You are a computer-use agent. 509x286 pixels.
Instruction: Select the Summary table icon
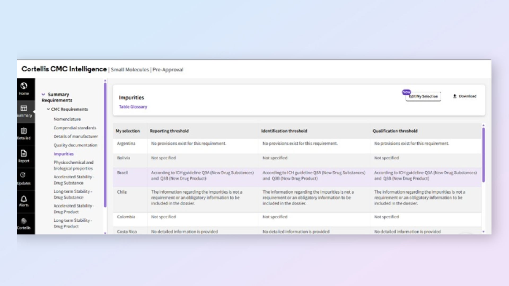click(x=24, y=108)
